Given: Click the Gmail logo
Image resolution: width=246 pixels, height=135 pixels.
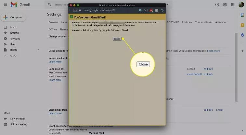Looking at the screenshot, I should tap(20, 5).
